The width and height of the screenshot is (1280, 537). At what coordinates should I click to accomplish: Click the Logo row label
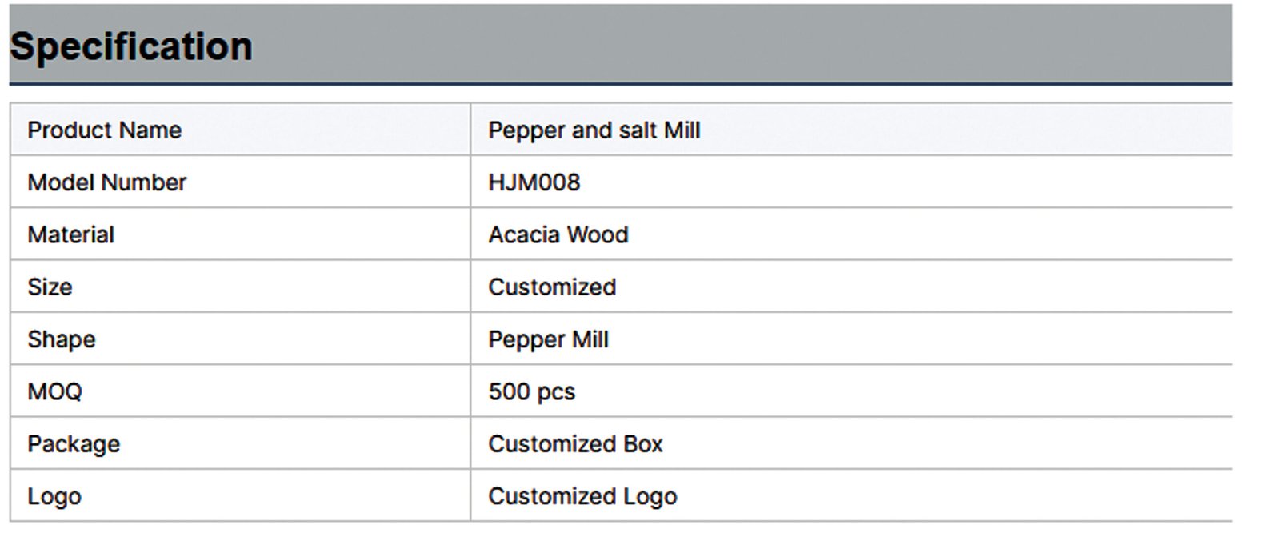tap(54, 496)
